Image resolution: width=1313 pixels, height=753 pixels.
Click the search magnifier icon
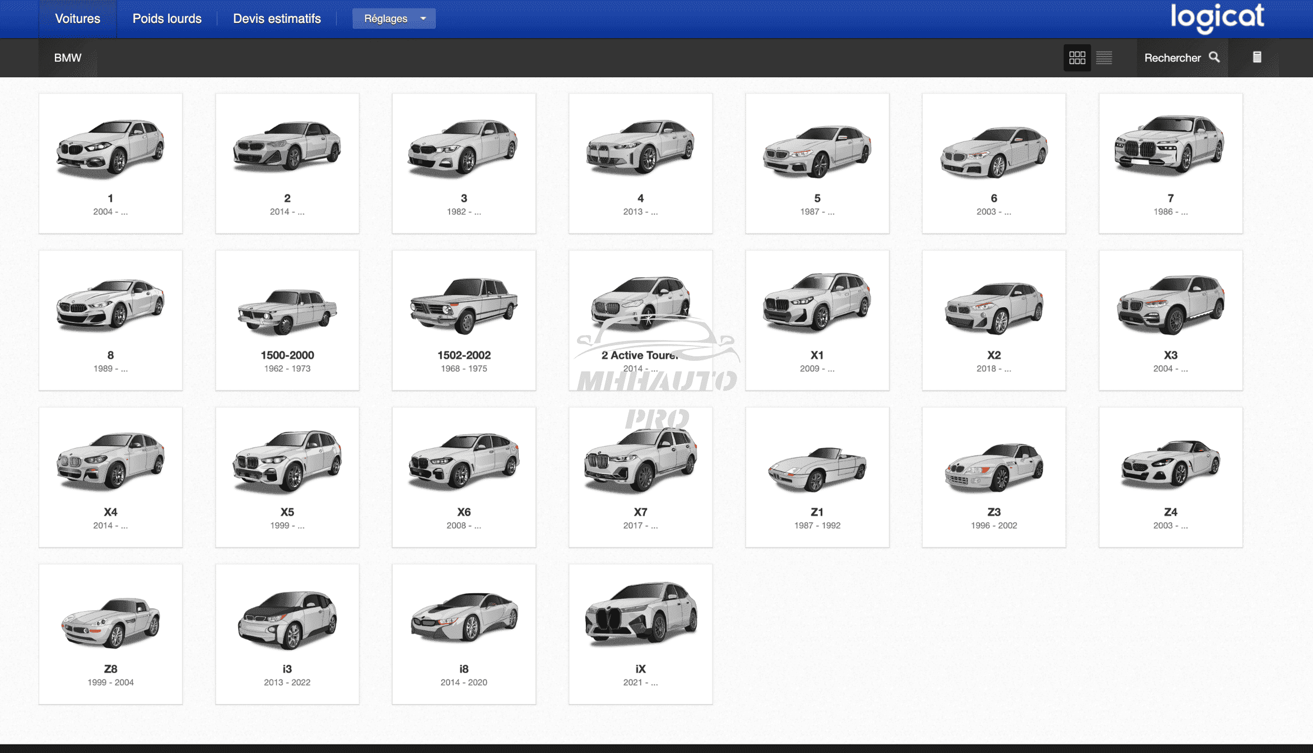point(1214,57)
